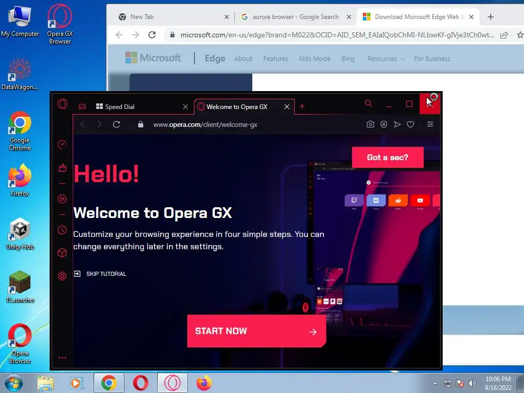This screenshot has width=524, height=393.
Task: Add page to bookmarks with heart icon
Action: point(410,124)
